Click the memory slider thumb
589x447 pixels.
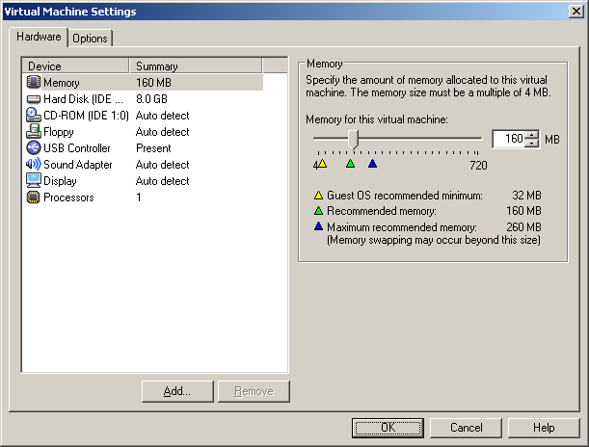(x=353, y=140)
